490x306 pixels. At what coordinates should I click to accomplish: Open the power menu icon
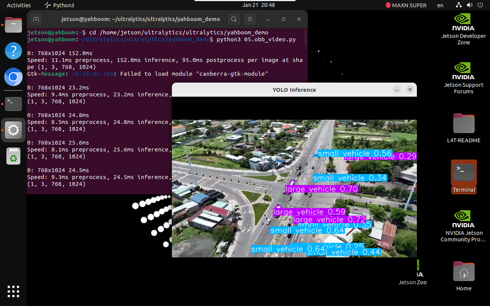click(480, 5)
